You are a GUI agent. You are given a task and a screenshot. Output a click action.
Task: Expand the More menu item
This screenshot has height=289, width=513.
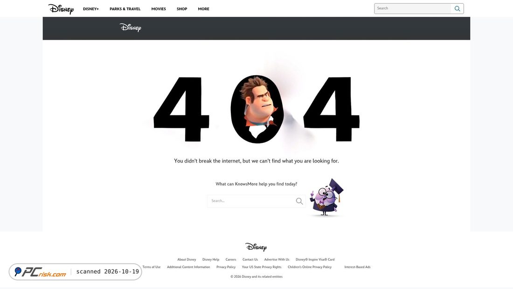[x=203, y=9]
